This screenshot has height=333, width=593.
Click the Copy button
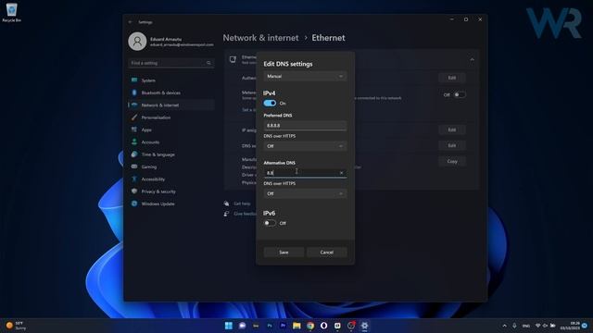coord(452,161)
